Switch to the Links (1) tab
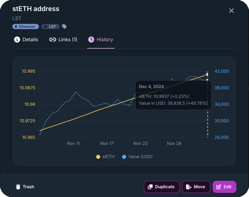This screenshot has width=249, height=197. tap(63, 40)
